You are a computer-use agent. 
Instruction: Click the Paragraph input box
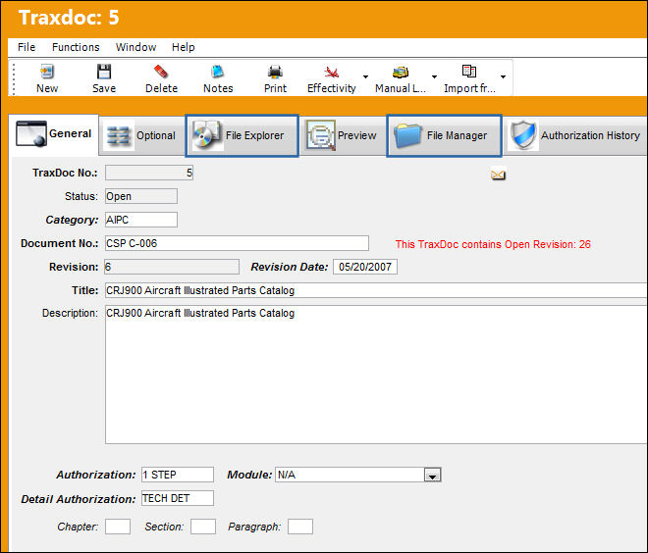[300, 527]
